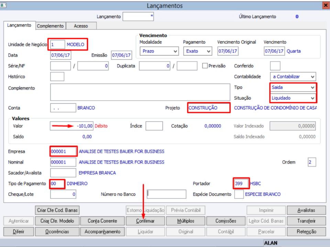Click the Retenção button
The height and width of the screenshot is (247, 330).
(x=306, y=232)
